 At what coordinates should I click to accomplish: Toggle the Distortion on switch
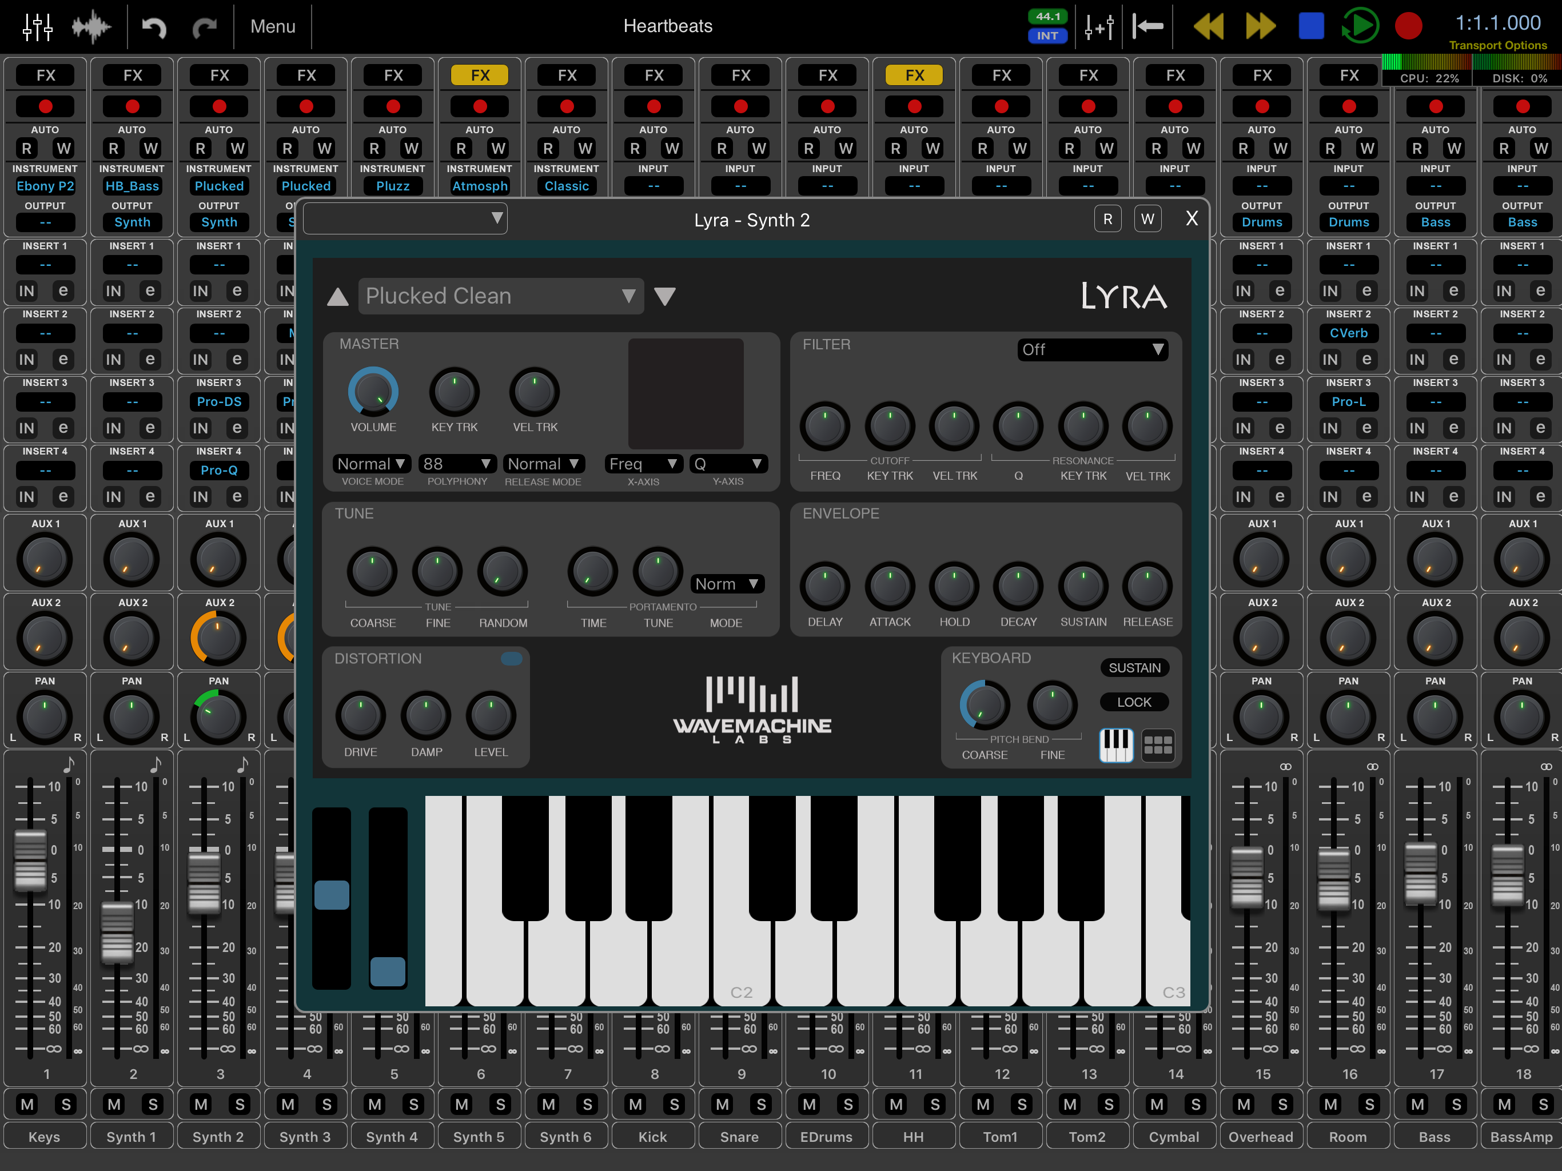click(511, 658)
